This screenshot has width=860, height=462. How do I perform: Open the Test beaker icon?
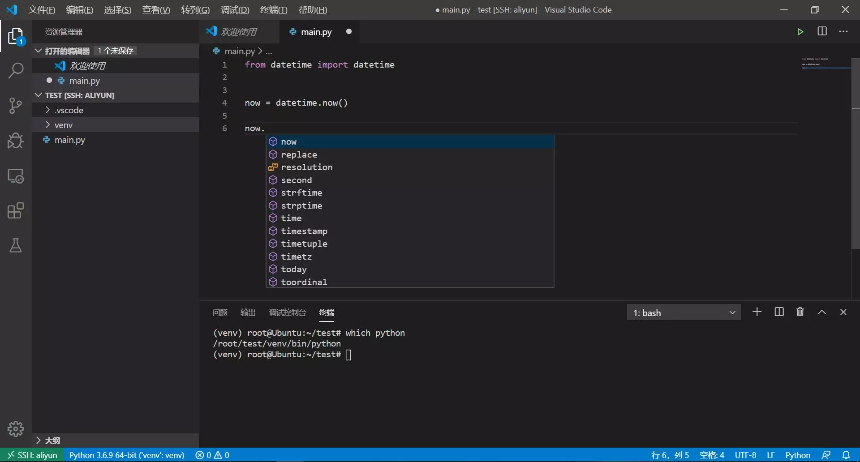point(16,245)
